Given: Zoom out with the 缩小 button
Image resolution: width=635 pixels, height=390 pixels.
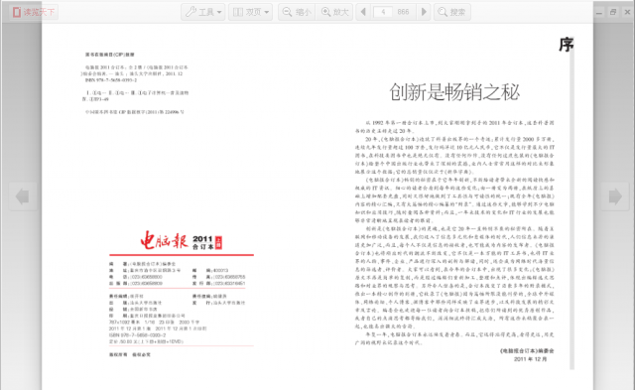Looking at the screenshot, I should (x=297, y=12).
